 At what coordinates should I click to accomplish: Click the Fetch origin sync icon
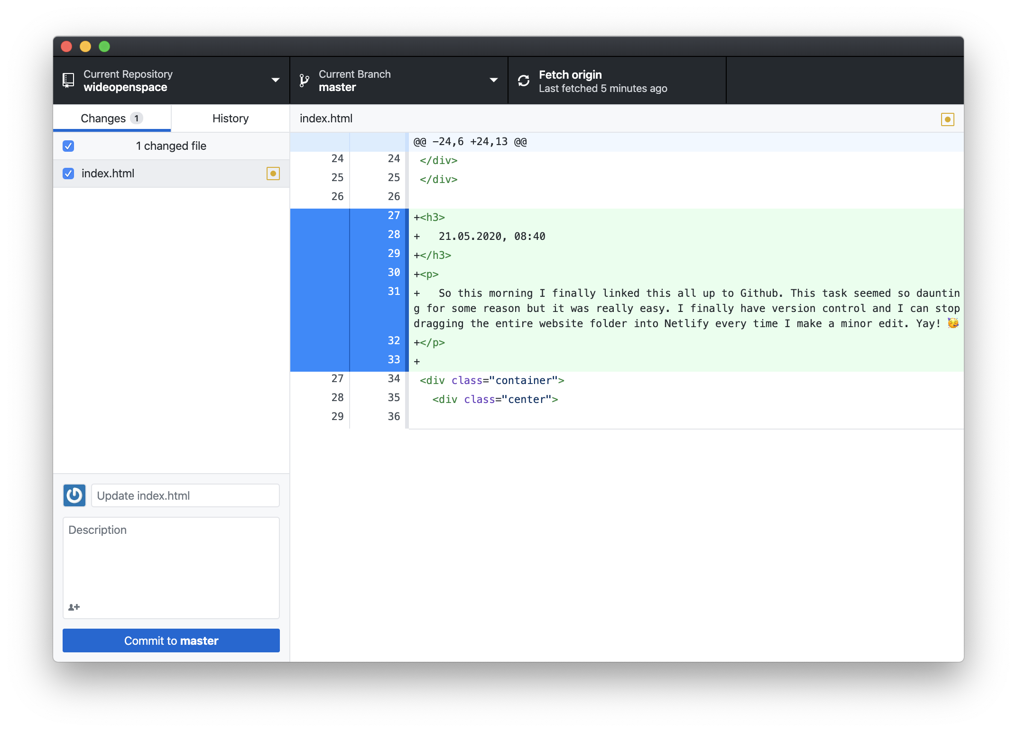click(523, 81)
